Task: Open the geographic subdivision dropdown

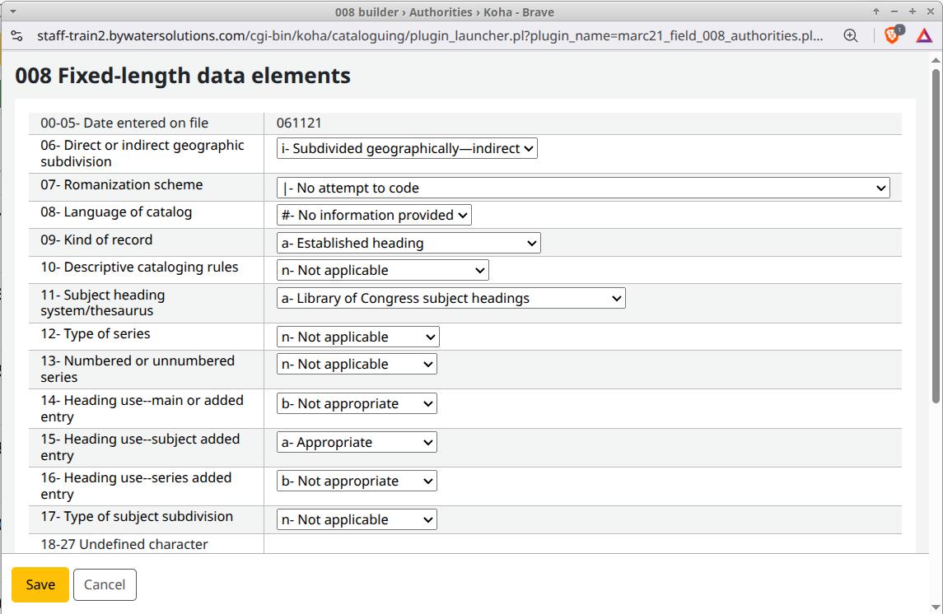Action: 407,149
